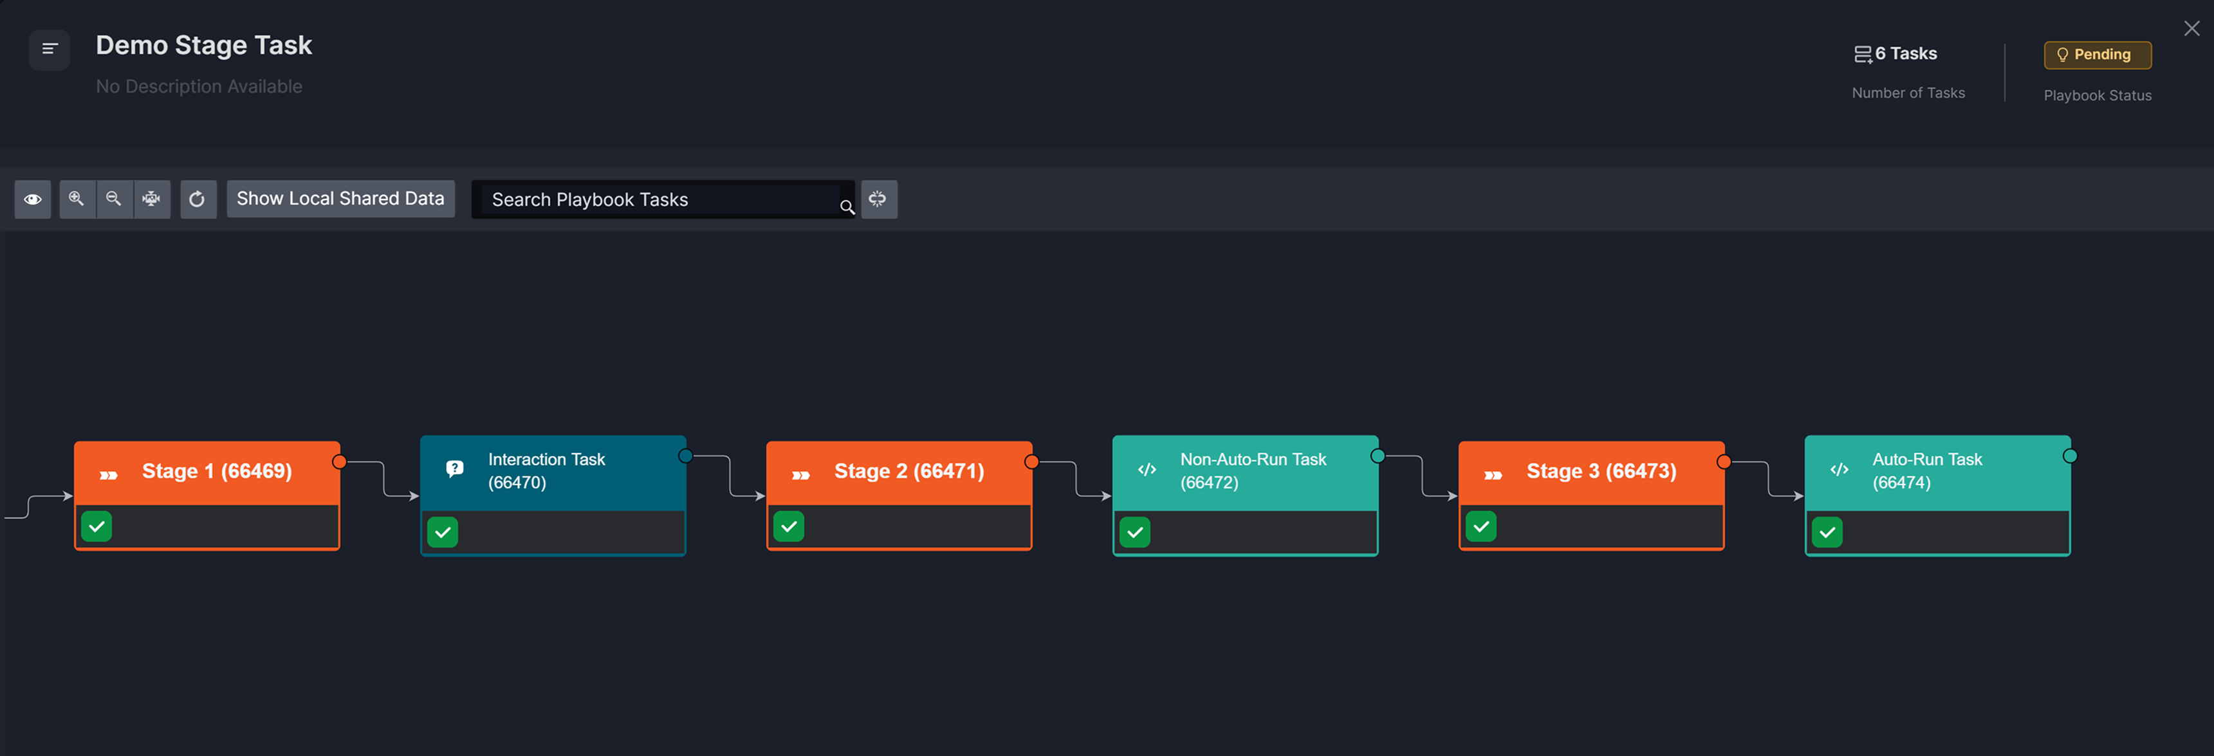
Task: Click the Interaction Task question bubble icon
Action: pos(455,469)
